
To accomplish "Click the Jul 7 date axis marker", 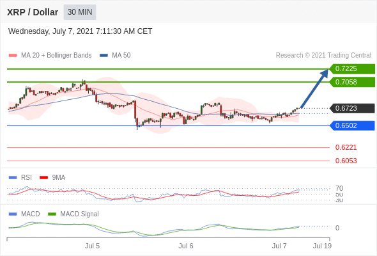I will click(279, 246).
